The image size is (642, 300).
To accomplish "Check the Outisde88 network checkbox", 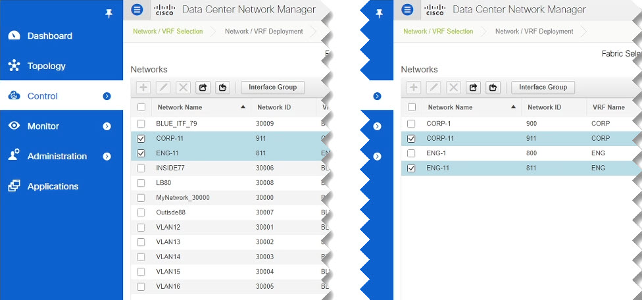I will coord(141,213).
